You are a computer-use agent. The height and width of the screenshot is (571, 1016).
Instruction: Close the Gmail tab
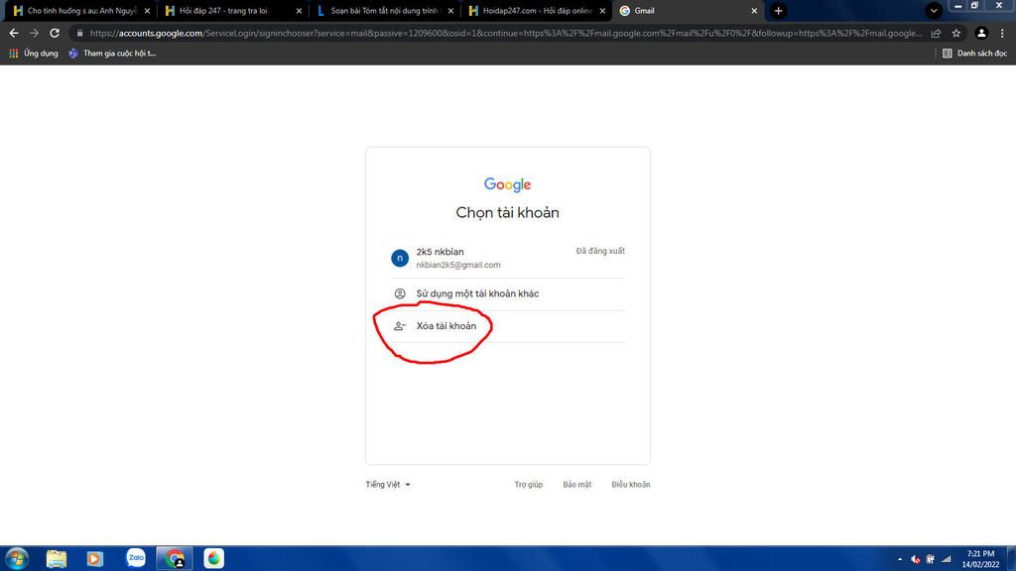coord(754,11)
